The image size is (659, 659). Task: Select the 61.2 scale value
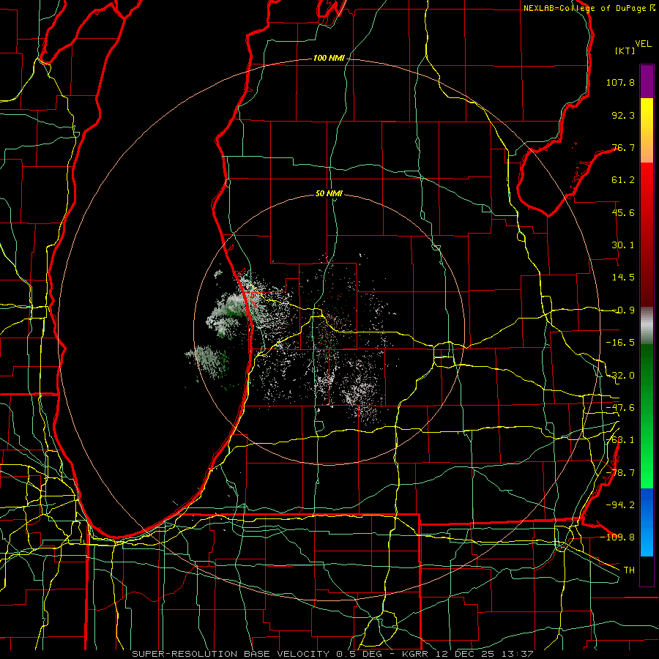[623, 180]
